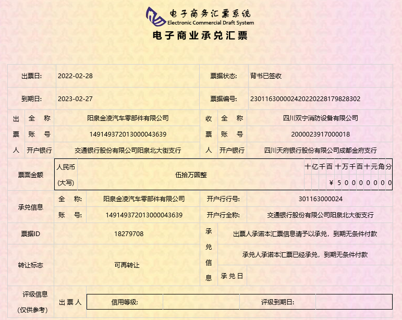The image size is (402, 320).
Task: Click the 电子商业承兑汇票 title heading
Action: pos(200,36)
